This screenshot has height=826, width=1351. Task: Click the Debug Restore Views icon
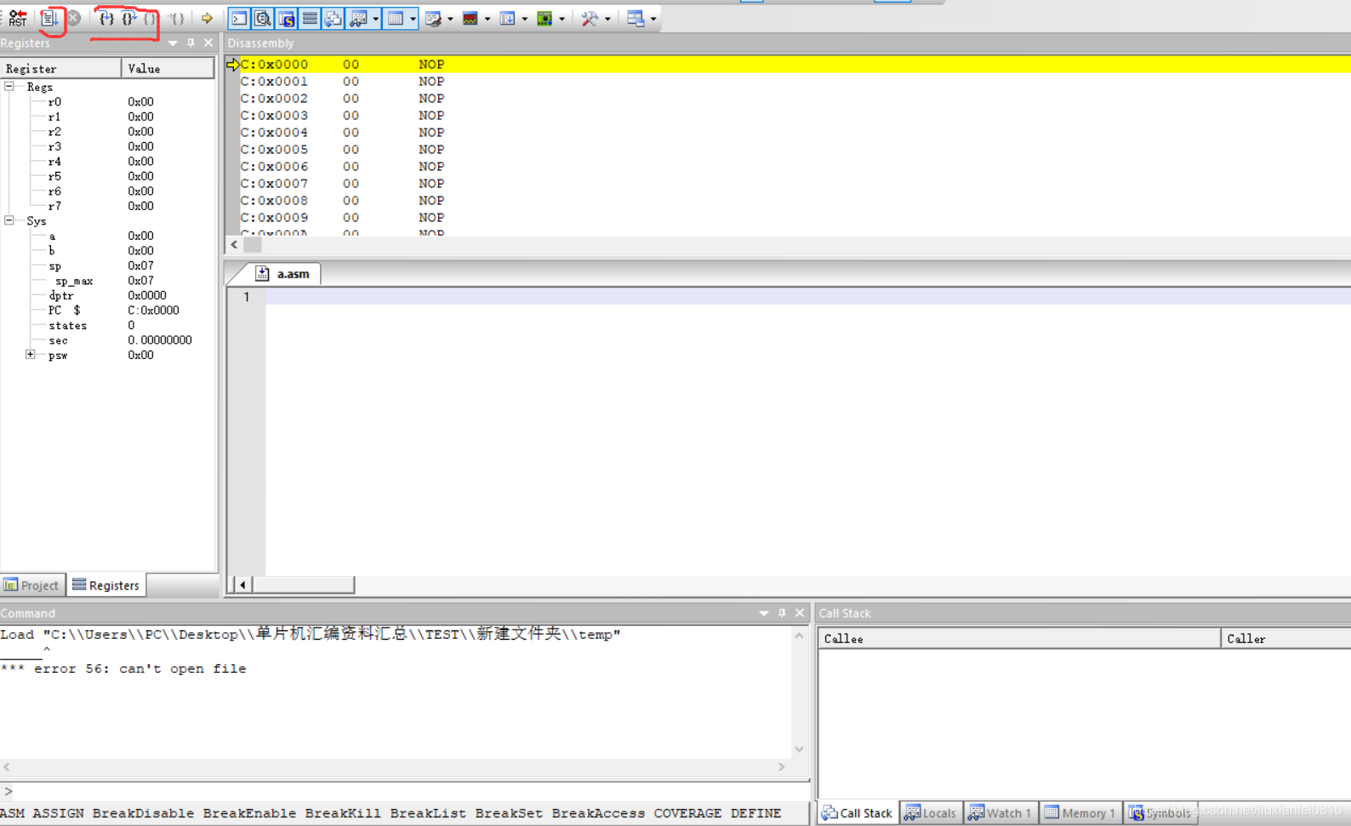click(636, 18)
